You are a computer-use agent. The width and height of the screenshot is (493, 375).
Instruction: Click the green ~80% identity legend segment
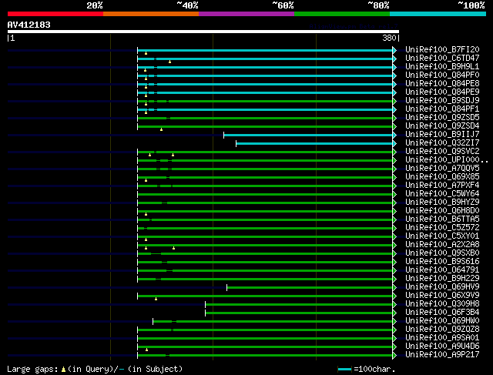click(342, 14)
